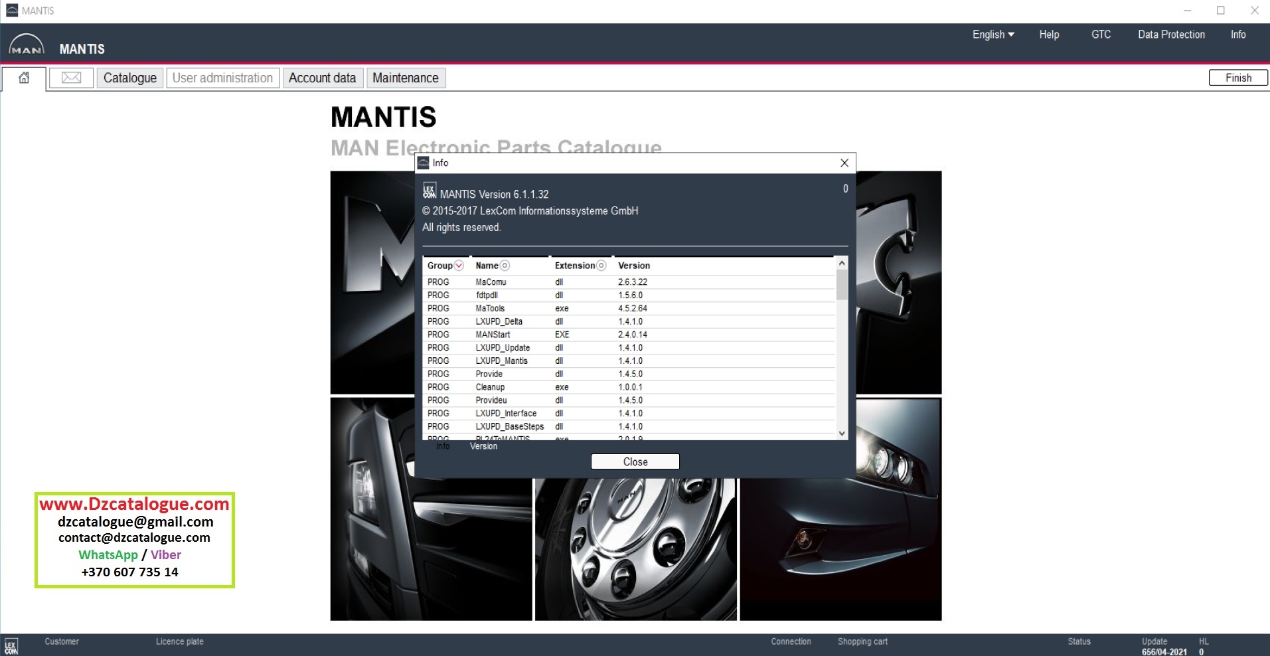Open Data Protection page
Screen dimensions: 1270x656
tap(1171, 35)
